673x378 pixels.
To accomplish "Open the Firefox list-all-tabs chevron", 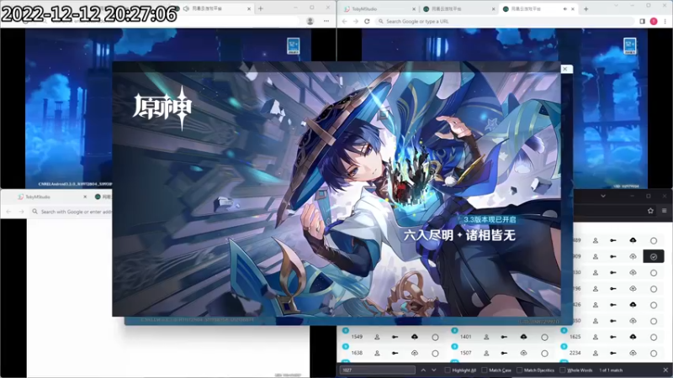I will click(x=603, y=197).
